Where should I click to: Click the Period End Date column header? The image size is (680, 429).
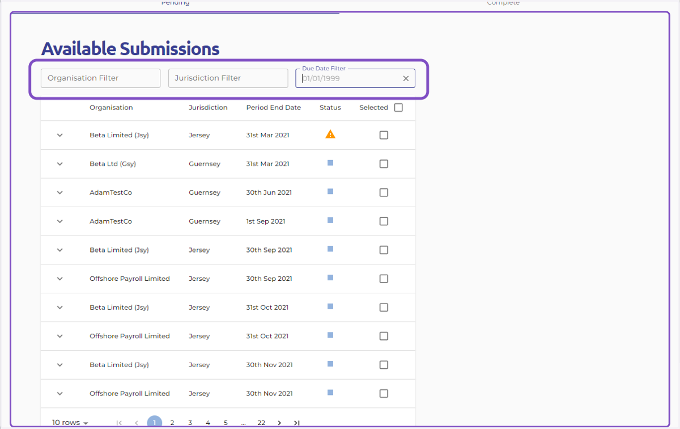point(274,107)
